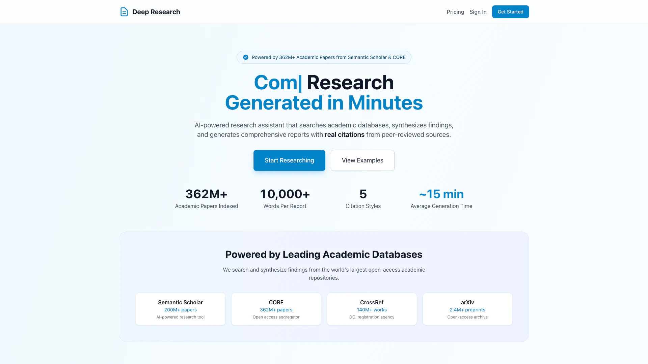Click the Generated in Minutes headline

click(x=324, y=103)
